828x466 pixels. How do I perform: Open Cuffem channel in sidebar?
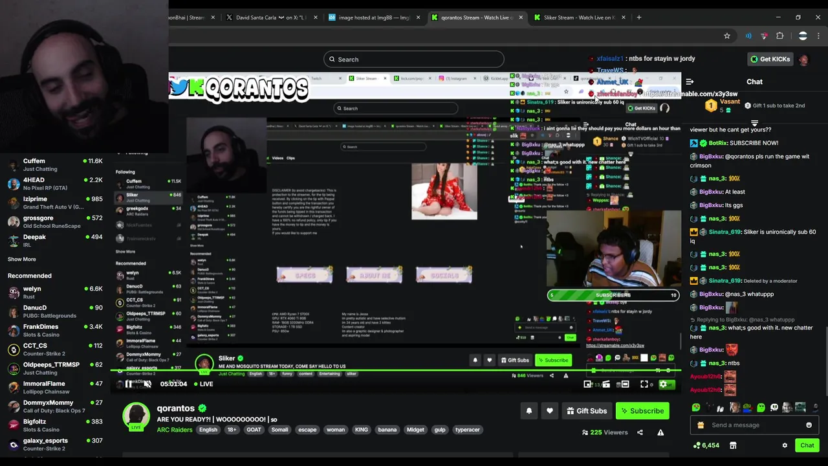54,165
